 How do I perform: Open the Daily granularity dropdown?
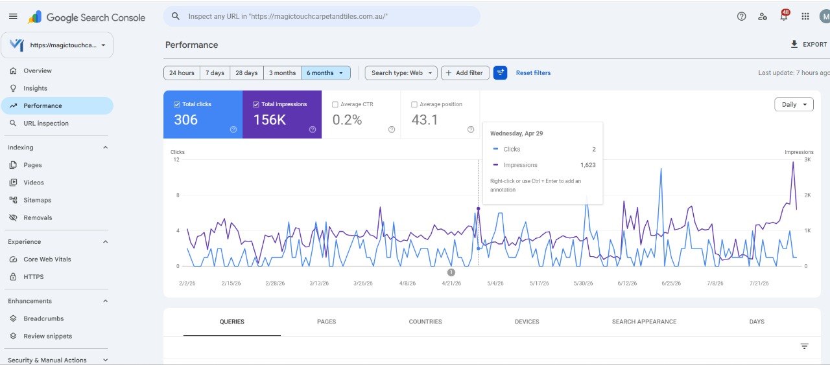point(794,104)
